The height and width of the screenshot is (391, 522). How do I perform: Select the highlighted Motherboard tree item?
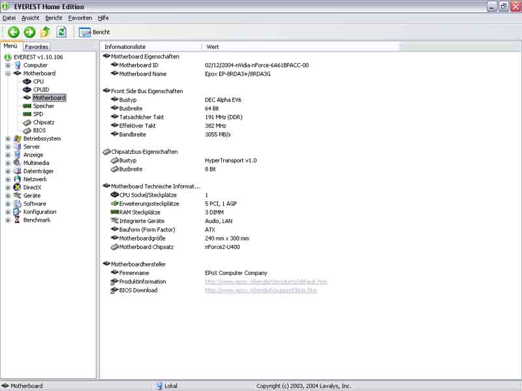(49, 98)
